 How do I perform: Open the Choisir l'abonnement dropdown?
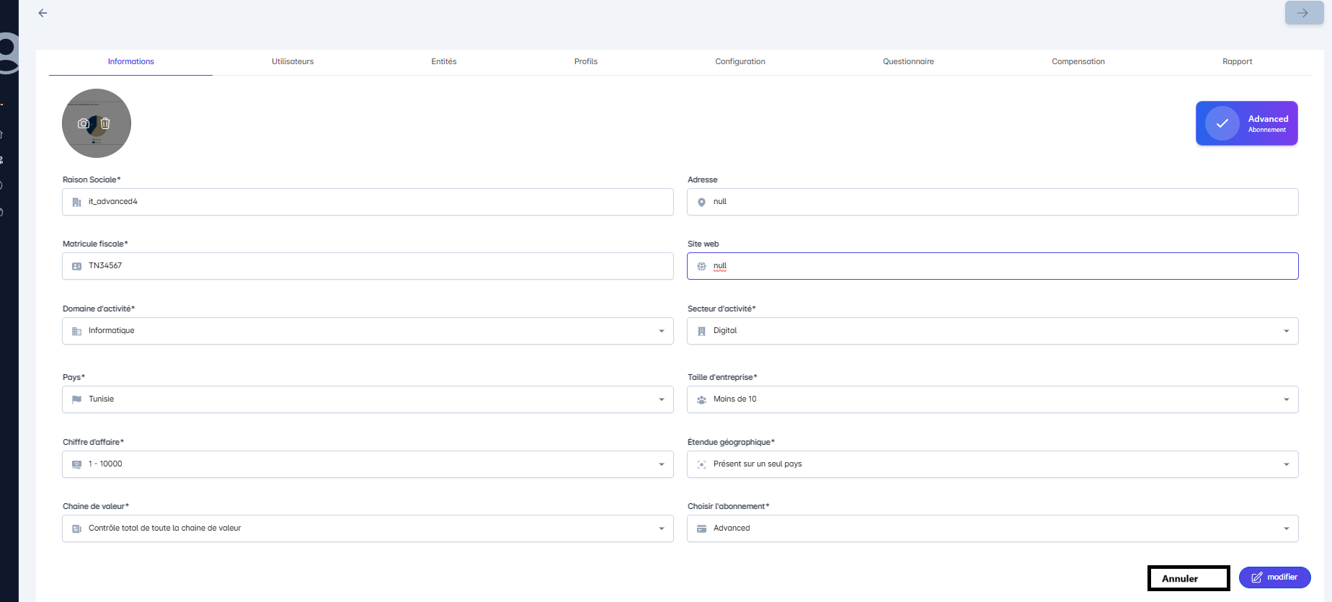[1286, 528]
